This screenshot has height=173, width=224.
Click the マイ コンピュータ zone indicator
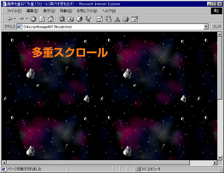pyautogui.click(x=151, y=169)
